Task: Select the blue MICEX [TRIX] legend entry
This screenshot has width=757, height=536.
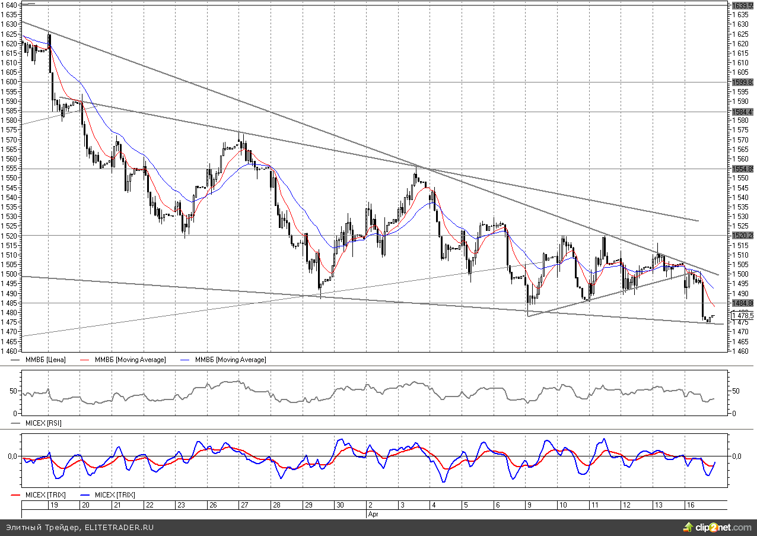Action: [114, 494]
